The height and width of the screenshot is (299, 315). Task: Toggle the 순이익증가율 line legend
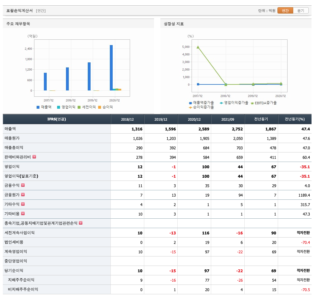coord(201,107)
